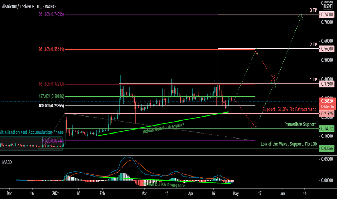The width and height of the screenshot is (337, 199).
Task: Click the 0.70000 price scale value
Action: (x=327, y=22)
